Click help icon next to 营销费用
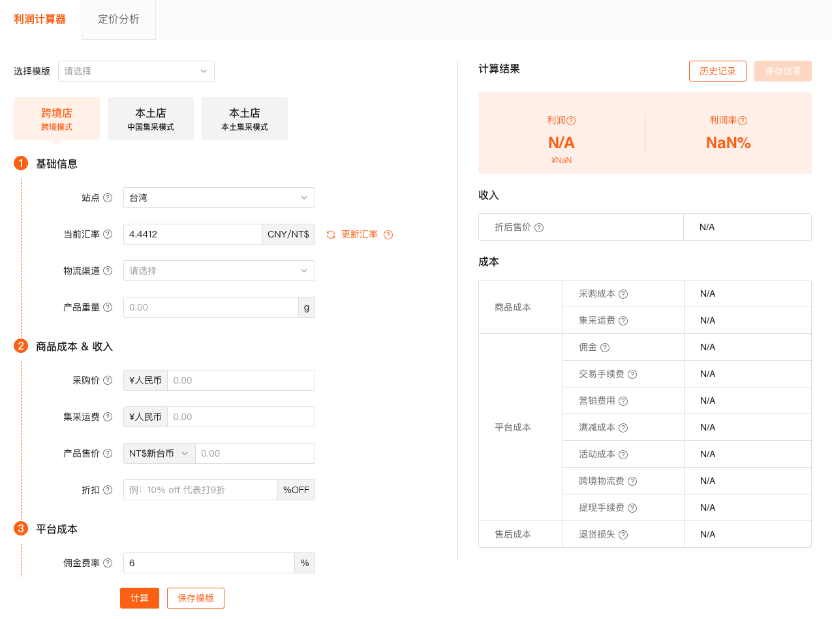Screen dimensions: 832x619 coord(623,401)
